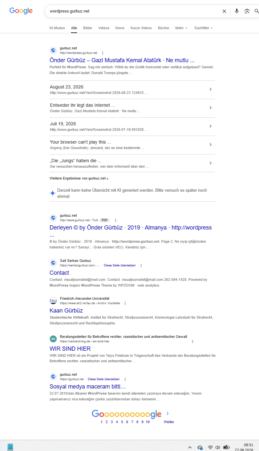Image resolution: width=259 pixels, height=451 pixels.
Task: Open Google Lens image search icon
Action: pos(247,11)
